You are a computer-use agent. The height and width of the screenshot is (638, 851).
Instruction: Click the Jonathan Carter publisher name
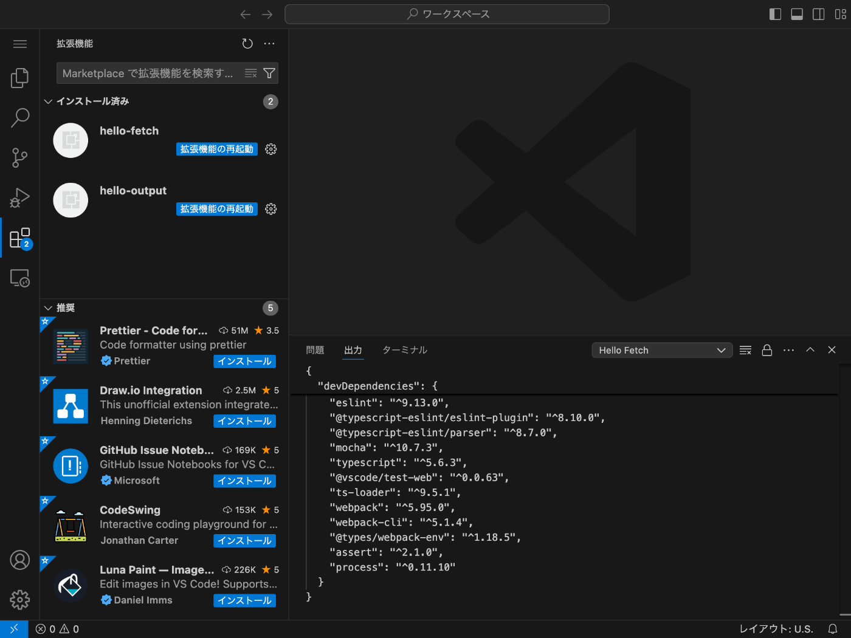[x=140, y=540]
